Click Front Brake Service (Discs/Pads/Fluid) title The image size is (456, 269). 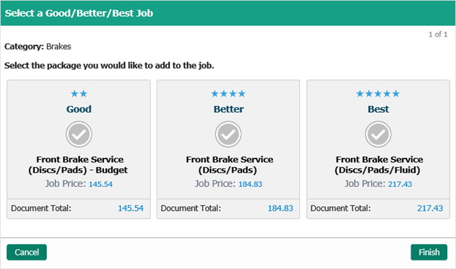379,165
